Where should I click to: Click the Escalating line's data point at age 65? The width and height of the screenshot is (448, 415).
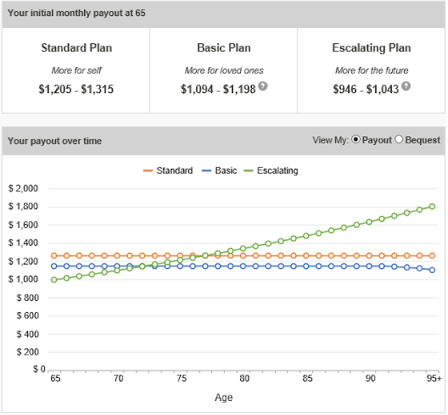(54, 280)
